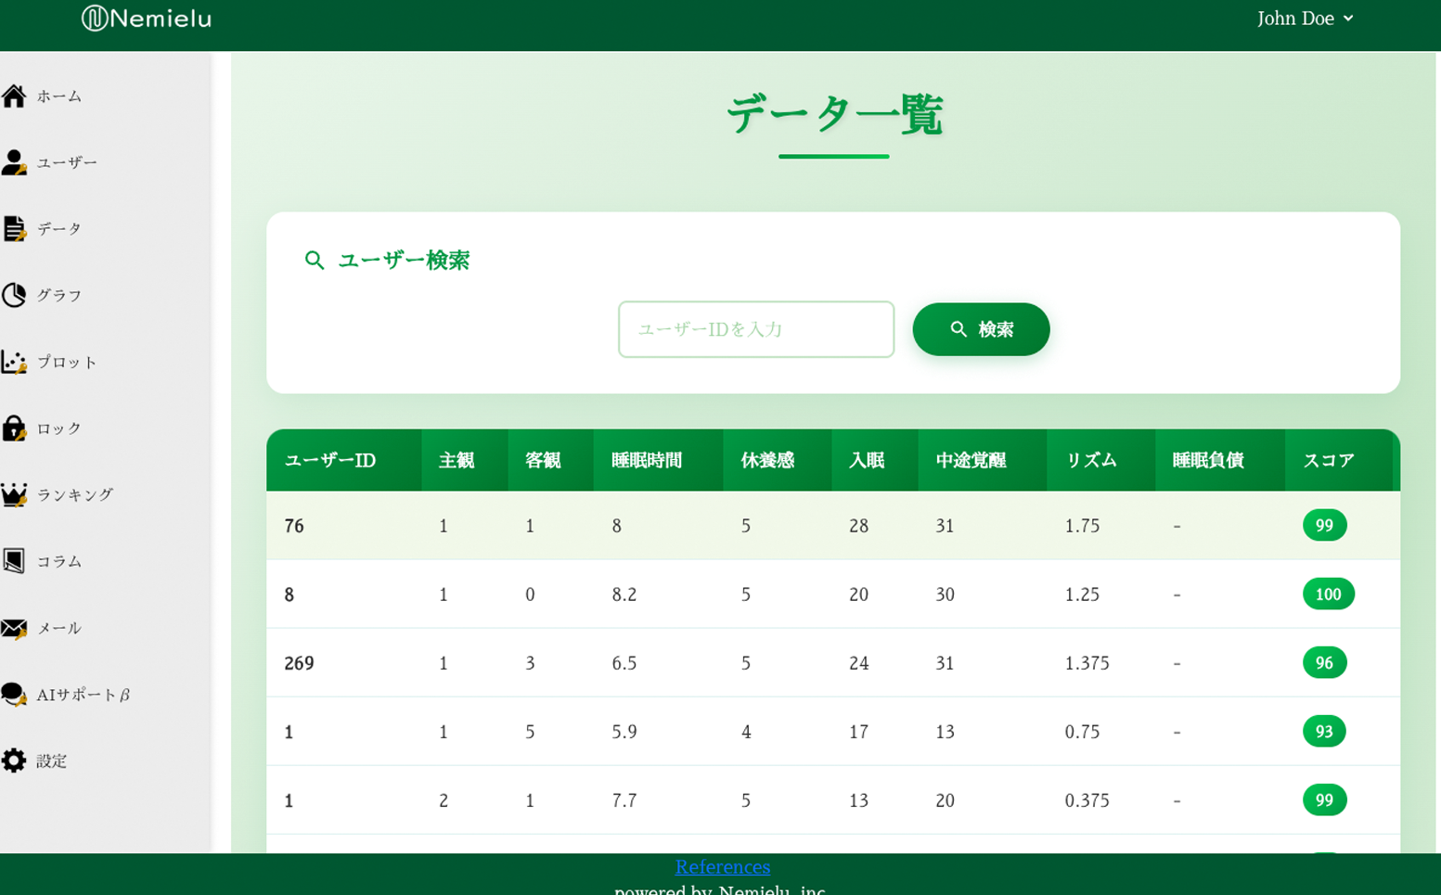Select the table row for user 269
1441x895 pixels.
(832, 662)
